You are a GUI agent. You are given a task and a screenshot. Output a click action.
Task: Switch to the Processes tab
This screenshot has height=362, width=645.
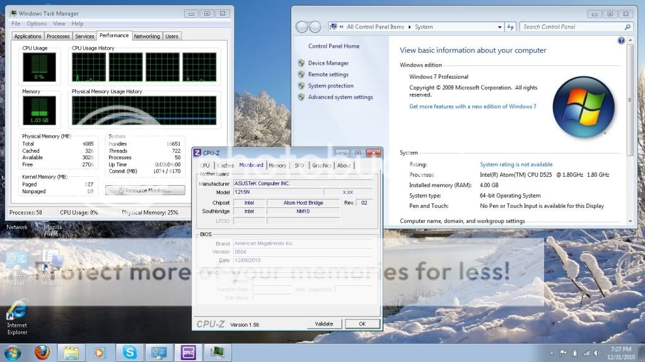coord(58,37)
